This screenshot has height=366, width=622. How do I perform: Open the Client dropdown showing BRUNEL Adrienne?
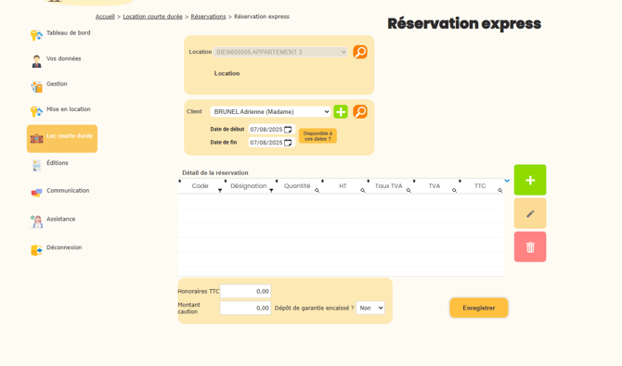[270, 112]
